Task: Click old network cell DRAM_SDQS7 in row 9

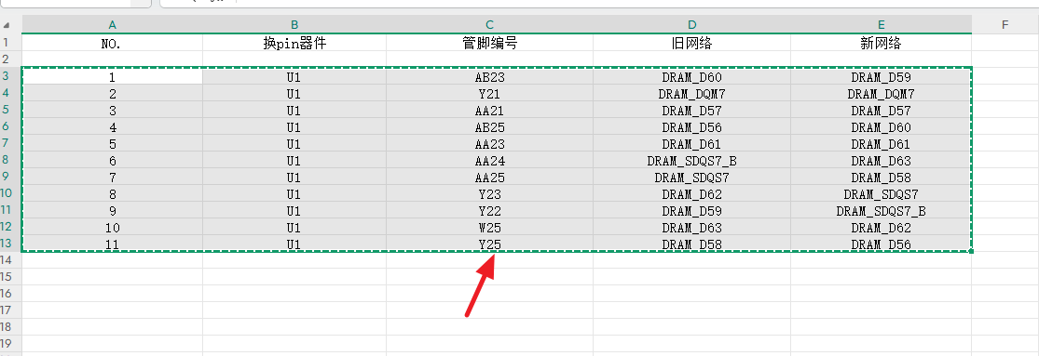Action: (691, 178)
